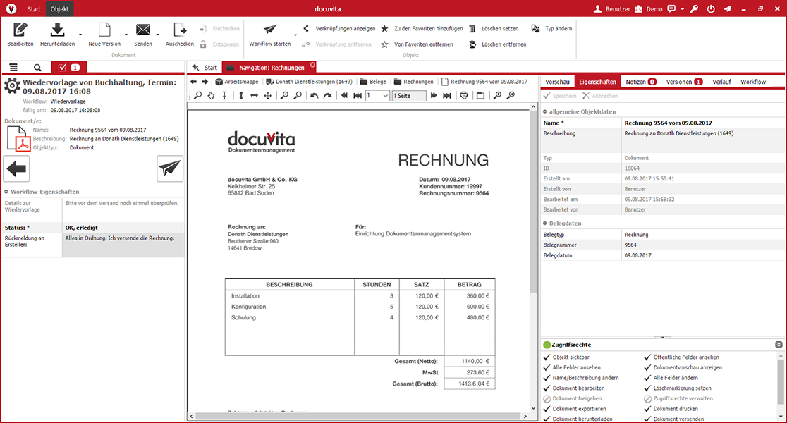Jump to the first page
The width and height of the screenshot is (787, 423).
(358, 95)
